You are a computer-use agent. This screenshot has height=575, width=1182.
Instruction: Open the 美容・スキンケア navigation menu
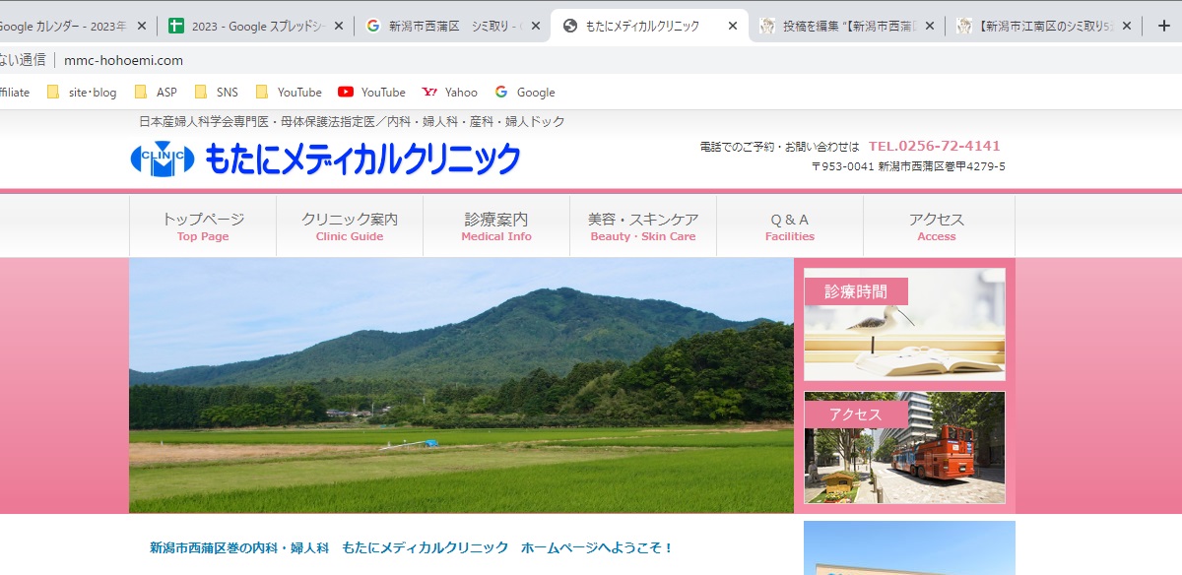click(642, 225)
